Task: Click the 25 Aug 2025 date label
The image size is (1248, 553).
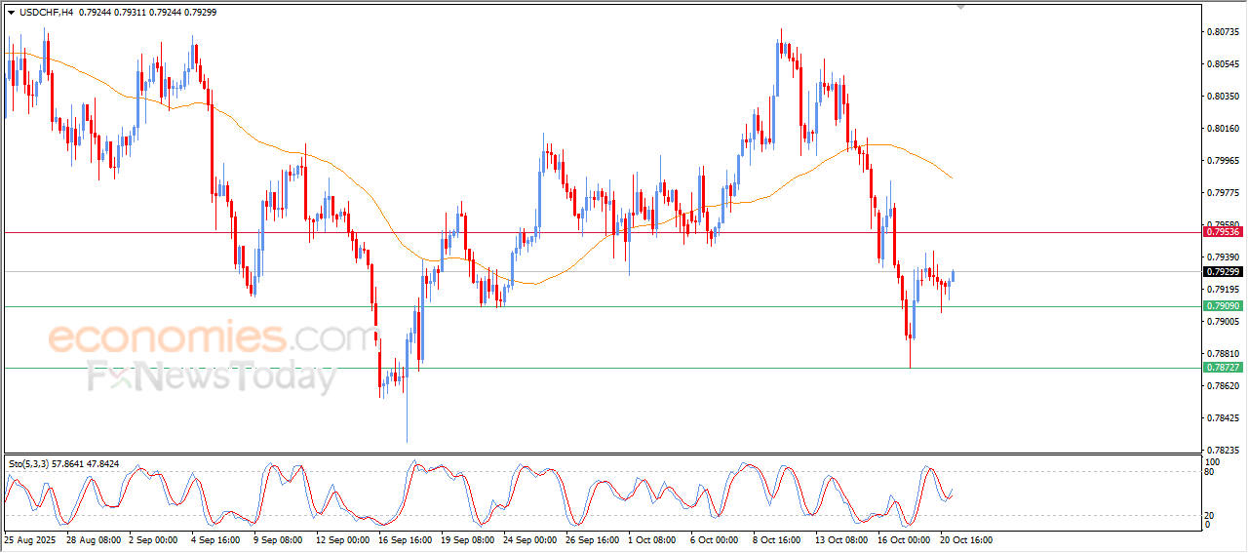Action: pos(29,538)
